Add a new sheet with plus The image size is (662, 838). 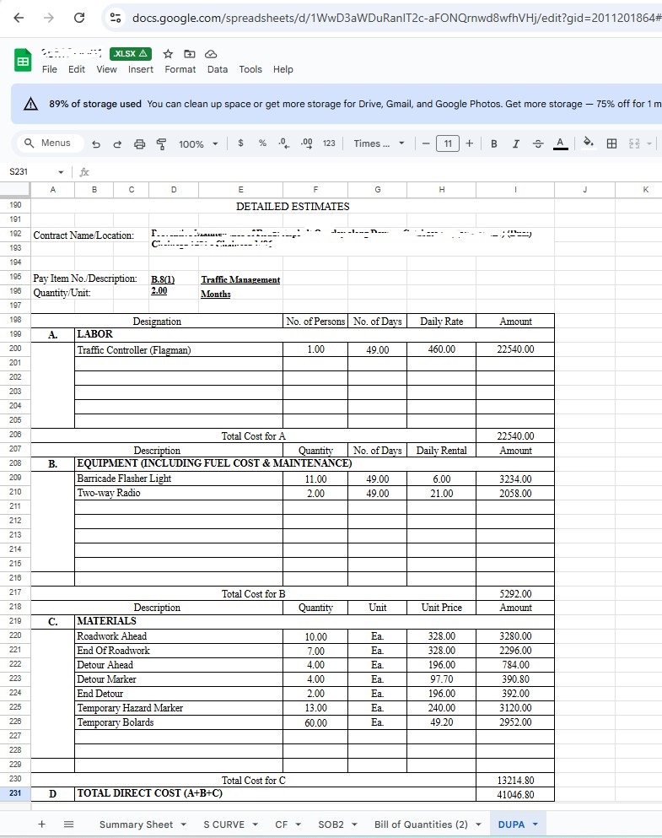point(41,824)
